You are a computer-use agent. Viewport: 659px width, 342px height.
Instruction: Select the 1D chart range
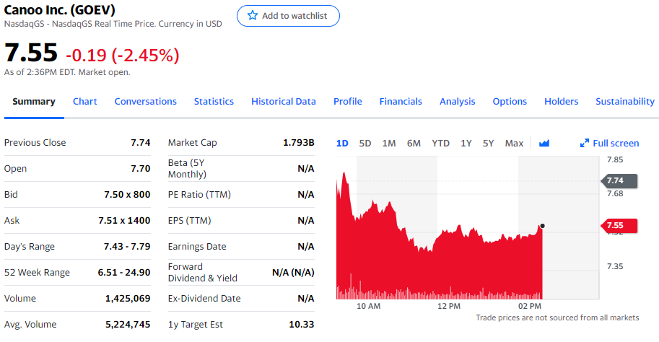point(342,144)
